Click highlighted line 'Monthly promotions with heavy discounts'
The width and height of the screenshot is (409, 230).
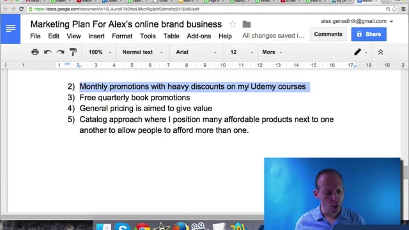click(x=193, y=87)
